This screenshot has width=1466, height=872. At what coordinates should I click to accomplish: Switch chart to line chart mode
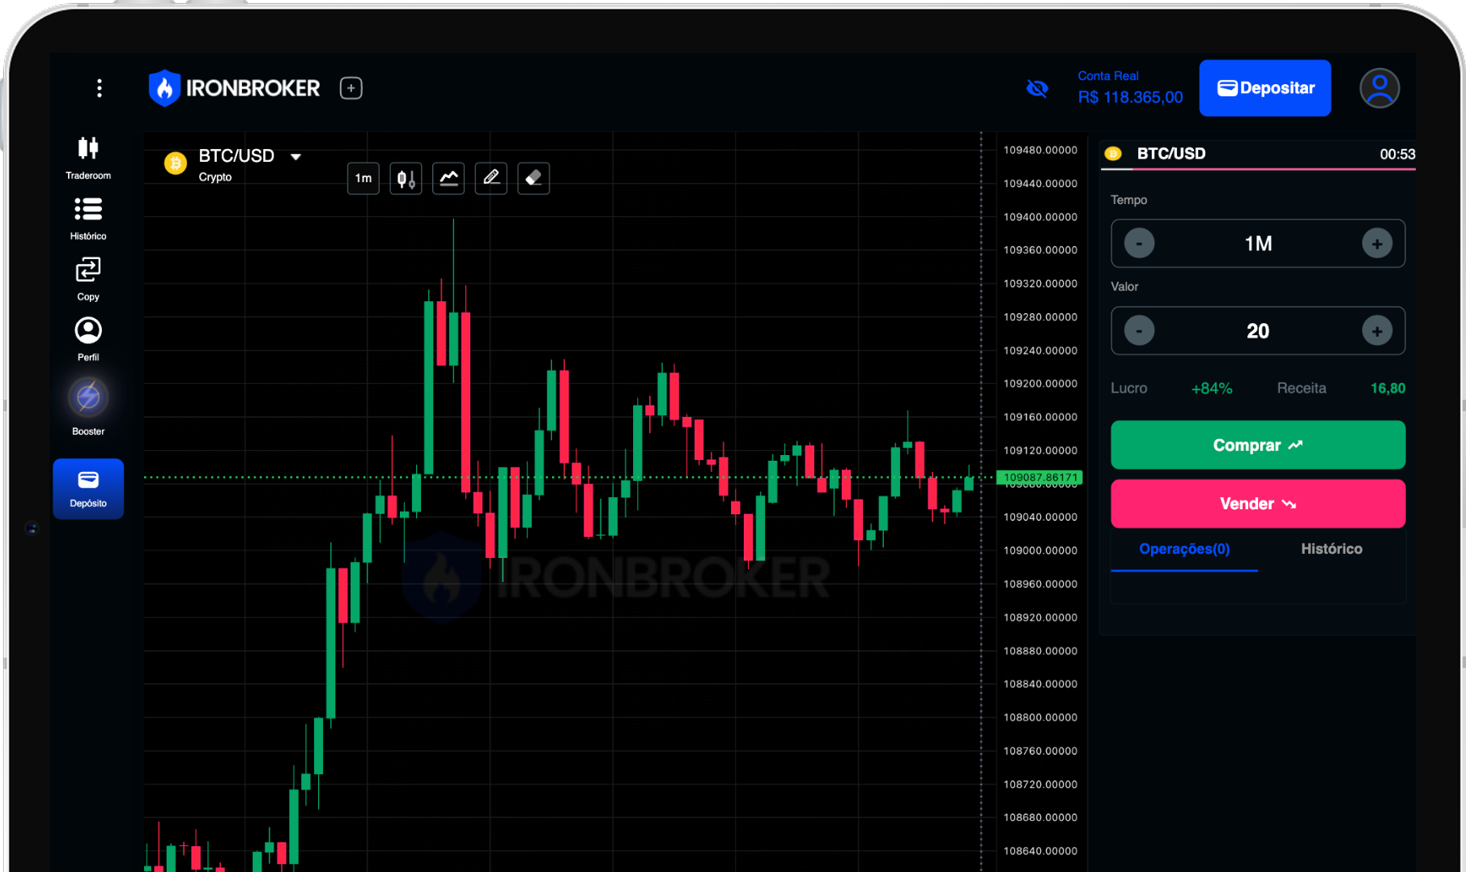pyautogui.click(x=448, y=178)
